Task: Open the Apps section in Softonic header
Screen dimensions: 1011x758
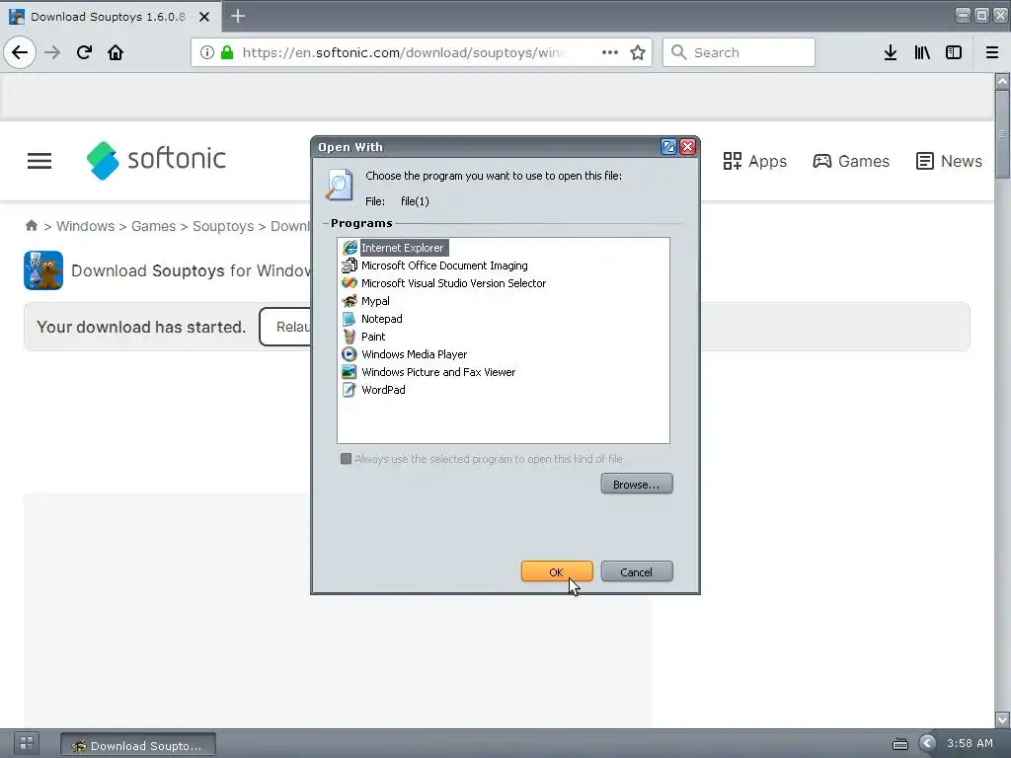Action: 754,161
